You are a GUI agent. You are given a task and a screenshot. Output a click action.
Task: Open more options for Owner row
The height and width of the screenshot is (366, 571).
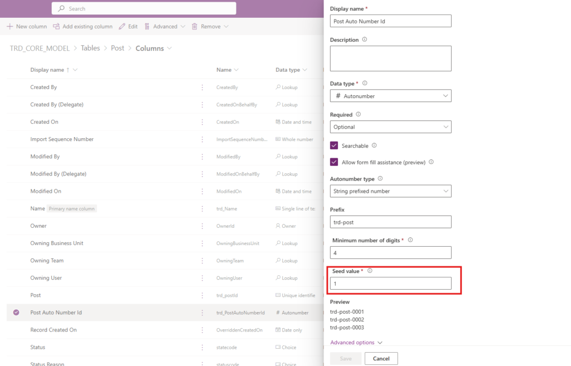tap(202, 226)
